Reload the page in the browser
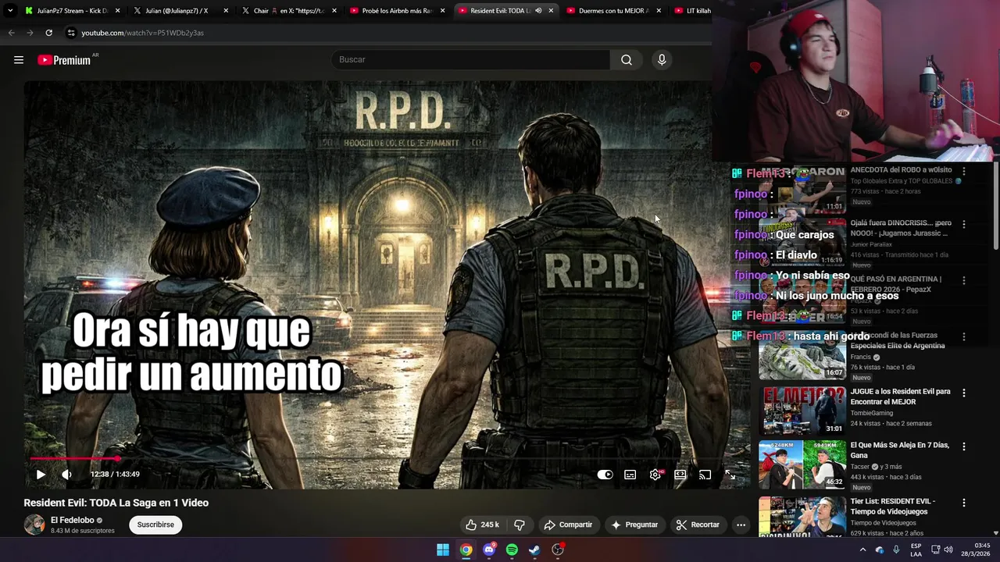Viewport: 1000px width, 562px height. [48, 33]
